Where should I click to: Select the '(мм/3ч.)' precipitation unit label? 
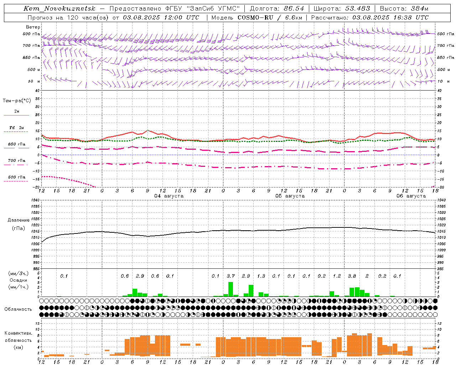pyautogui.click(x=19, y=273)
